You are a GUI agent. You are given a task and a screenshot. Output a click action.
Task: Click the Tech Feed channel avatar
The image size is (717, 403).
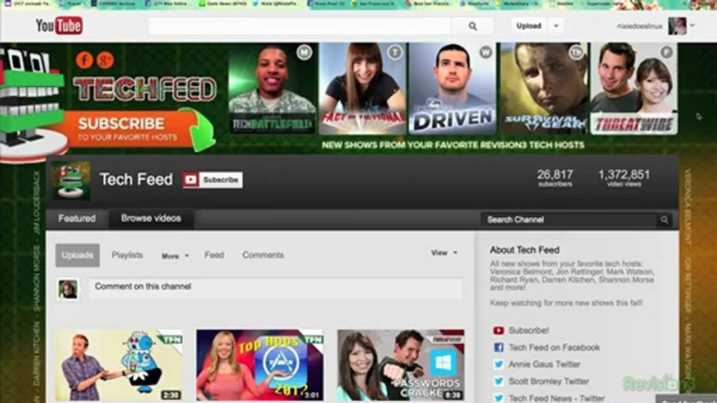pos(71,180)
